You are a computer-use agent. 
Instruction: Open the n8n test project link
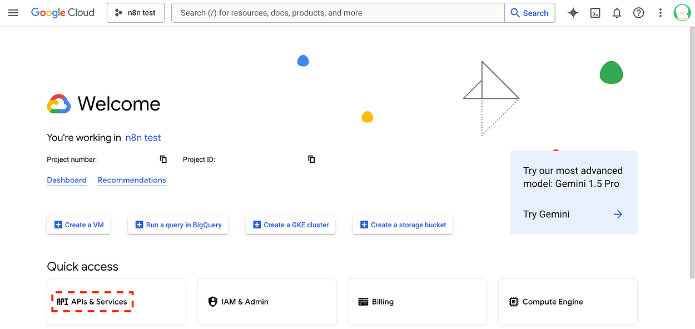[143, 138]
